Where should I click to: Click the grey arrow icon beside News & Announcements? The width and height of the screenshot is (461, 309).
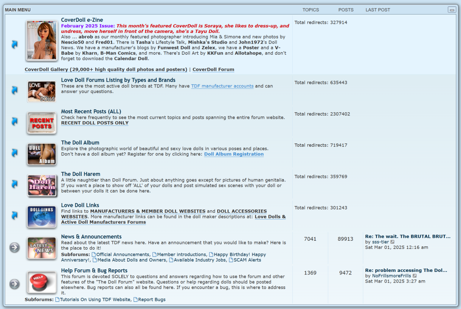[15, 248]
